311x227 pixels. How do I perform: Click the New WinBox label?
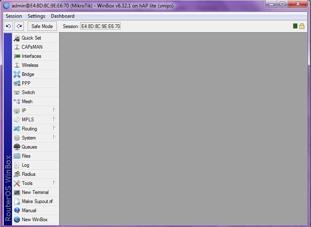point(35,220)
